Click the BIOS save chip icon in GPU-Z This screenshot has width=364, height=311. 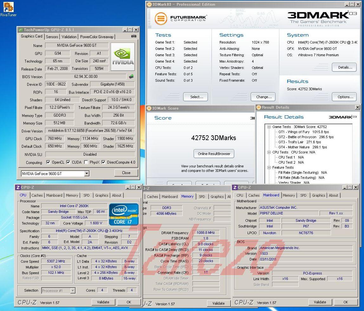point(131,76)
